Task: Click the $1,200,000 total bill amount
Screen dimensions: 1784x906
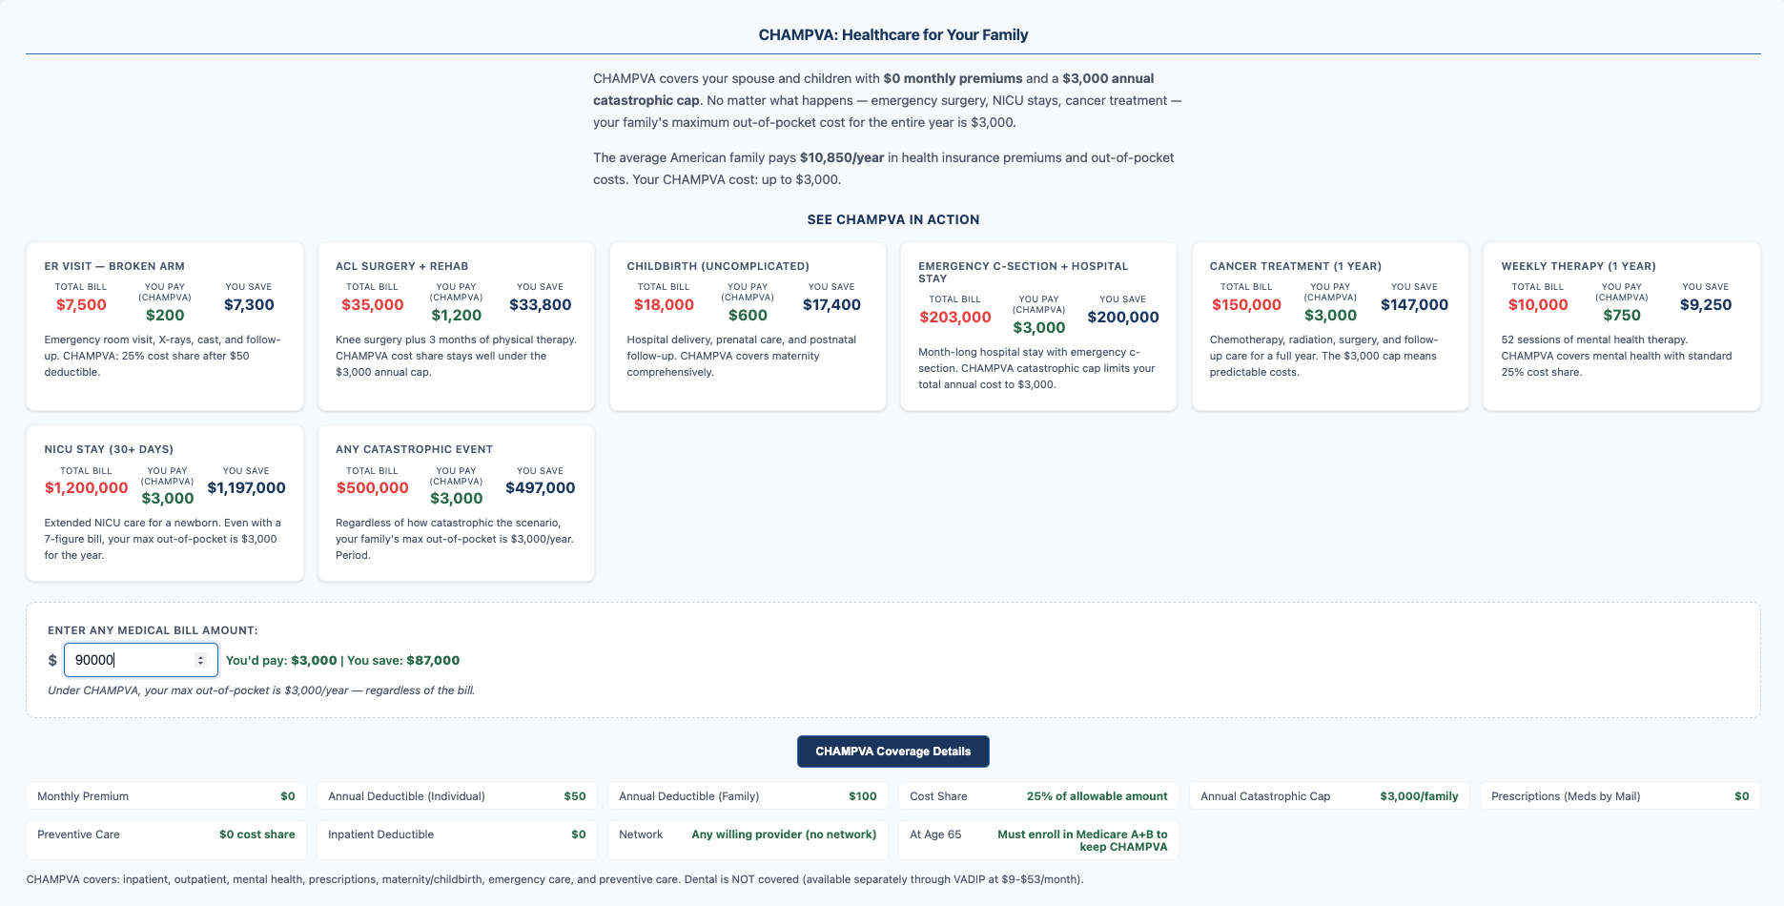Action: [x=87, y=488]
